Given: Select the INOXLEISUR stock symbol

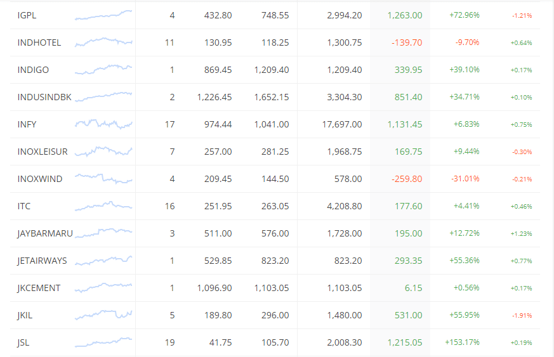Looking at the screenshot, I should [x=43, y=152].
